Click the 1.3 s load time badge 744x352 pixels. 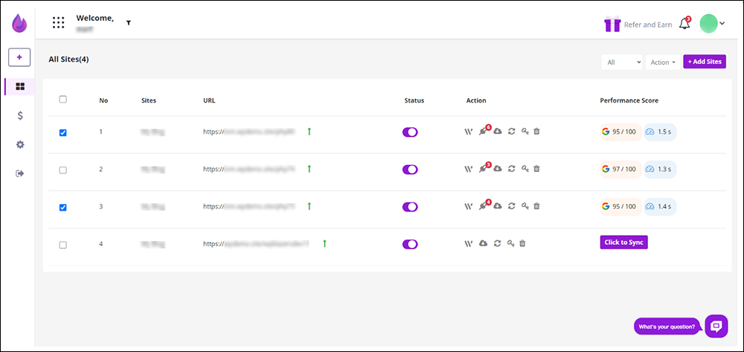coord(660,170)
